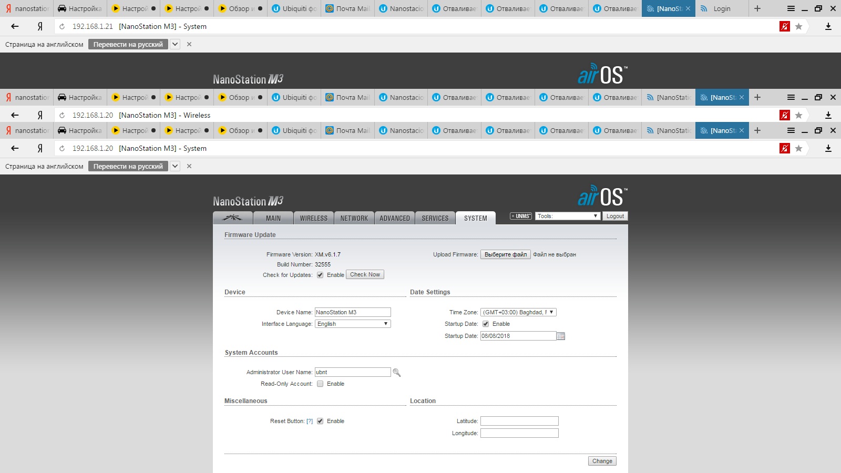Click red Protect icon in 192.168.1.20 System window

tap(785, 148)
